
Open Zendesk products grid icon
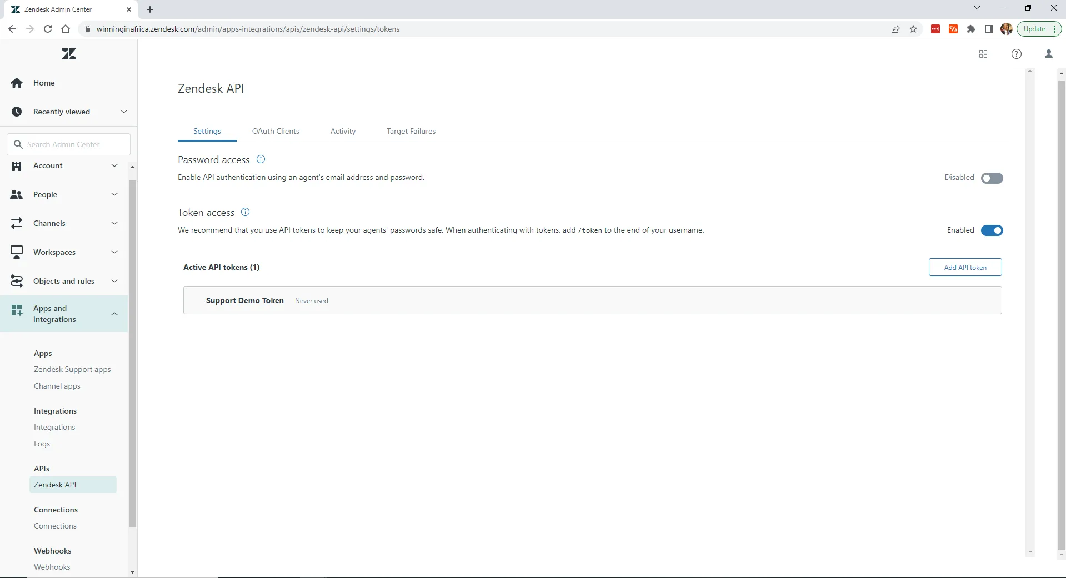(x=983, y=54)
